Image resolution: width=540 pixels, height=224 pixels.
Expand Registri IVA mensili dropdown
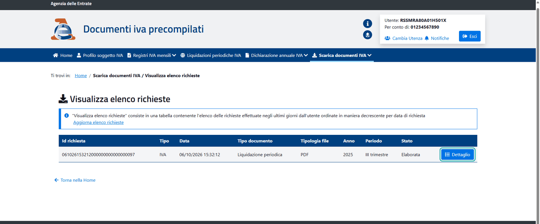152,55
